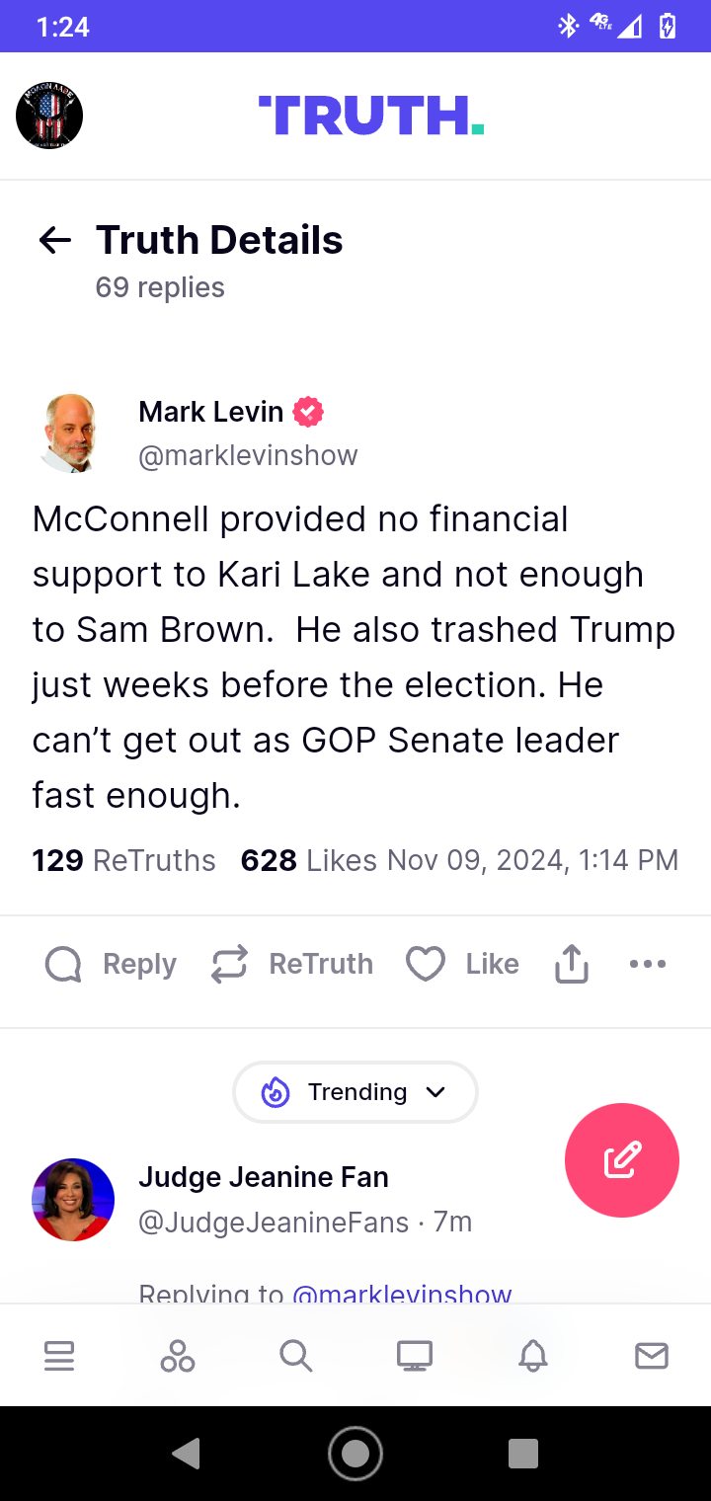View the 129 ReTruths list
Viewport: 711px width, 1501px height.
pos(124,860)
